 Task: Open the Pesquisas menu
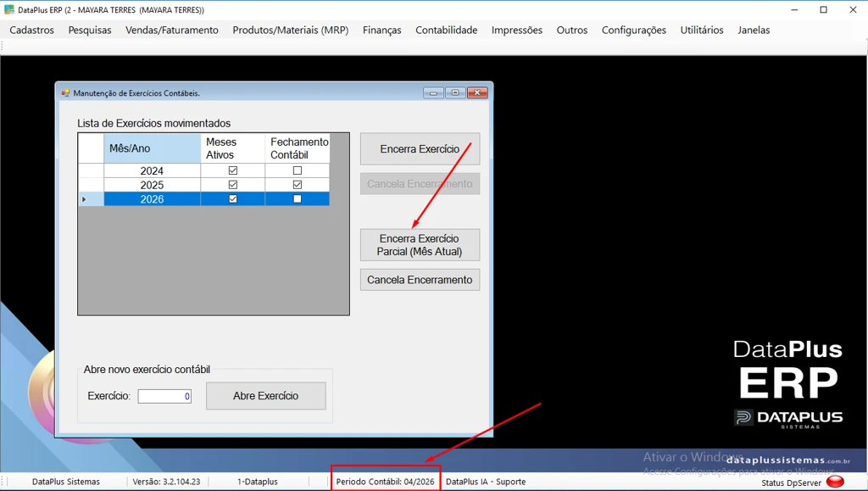[90, 30]
